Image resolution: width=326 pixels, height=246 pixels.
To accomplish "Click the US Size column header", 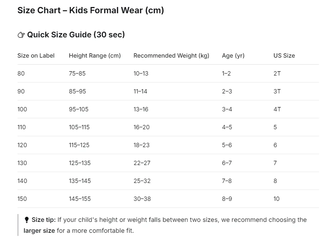I will coord(284,56).
